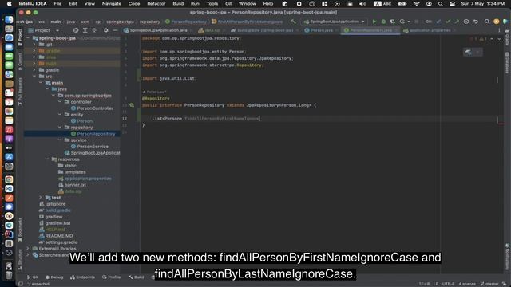Image resolution: width=511 pixels, height=287 pixels.
Task: Open the Refactor menu
Action: point(156,3)
